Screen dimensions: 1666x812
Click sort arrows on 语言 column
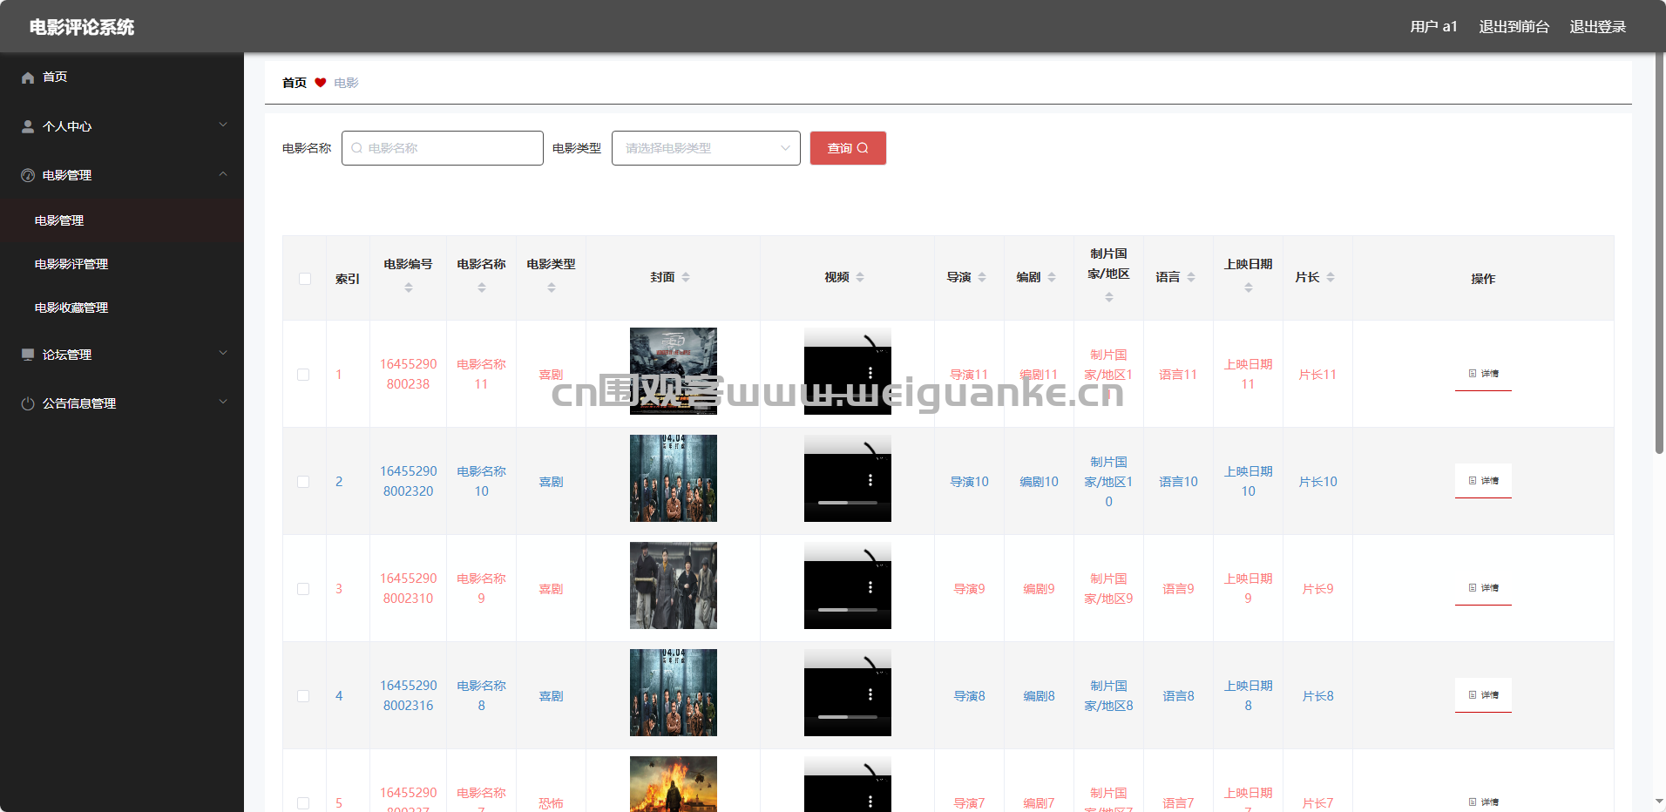pos(1191,277)
